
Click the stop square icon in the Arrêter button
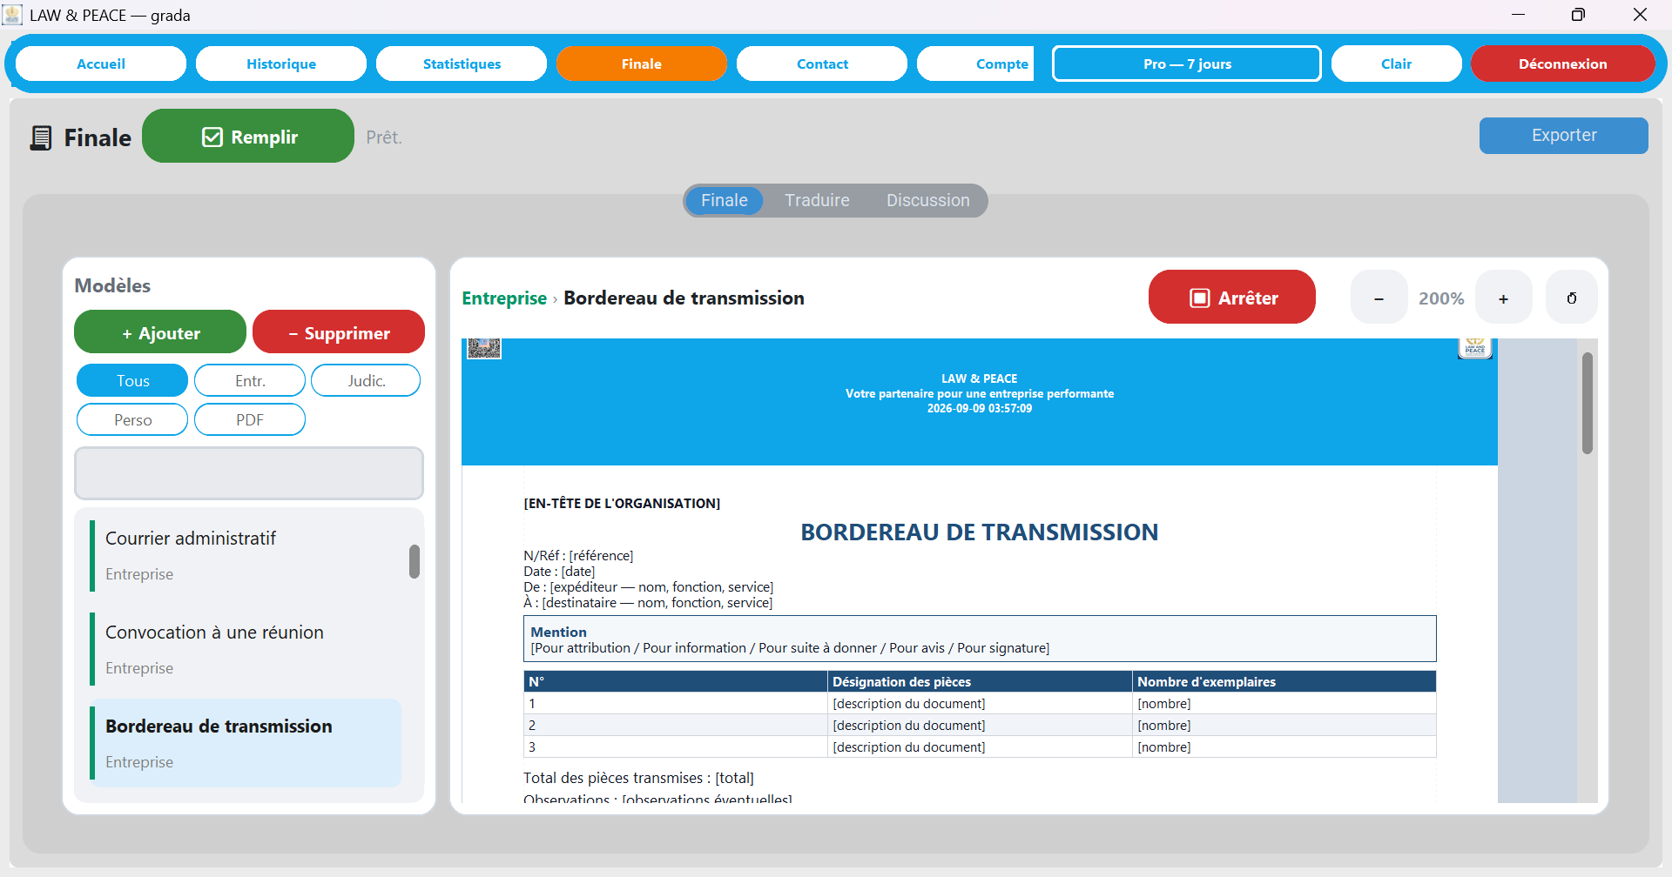[1200, 298]
